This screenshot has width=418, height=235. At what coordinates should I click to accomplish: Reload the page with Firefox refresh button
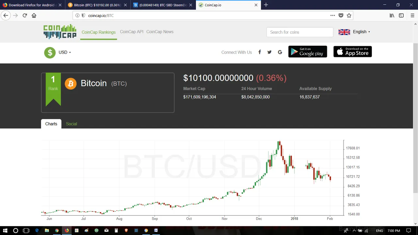(25, 15)
